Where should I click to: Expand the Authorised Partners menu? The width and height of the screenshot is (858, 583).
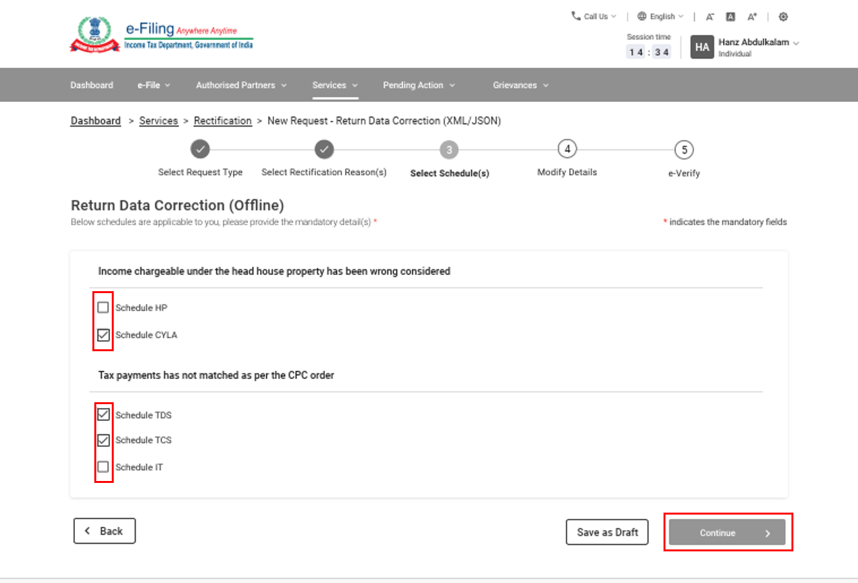[241, 85]
